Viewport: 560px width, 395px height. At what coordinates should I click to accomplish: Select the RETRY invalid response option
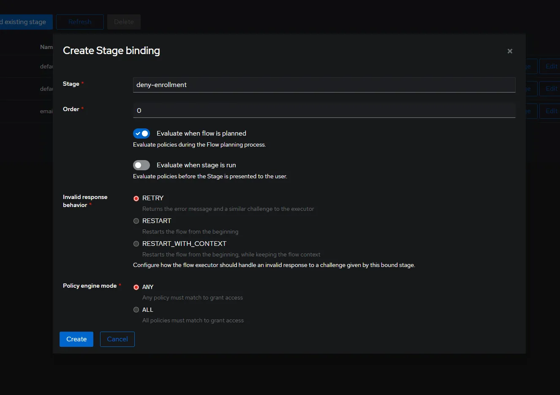(136, 199)
